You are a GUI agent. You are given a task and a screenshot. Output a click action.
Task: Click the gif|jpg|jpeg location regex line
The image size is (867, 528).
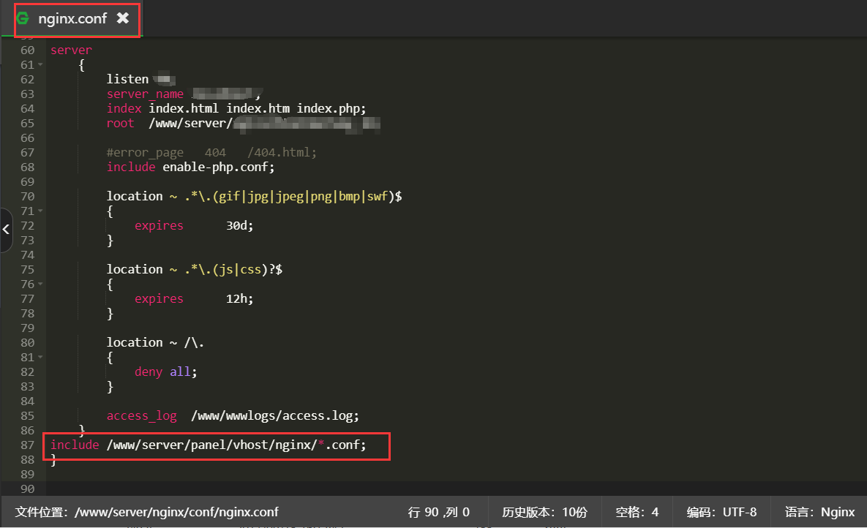pyautogui.click(x=255, y=196)
